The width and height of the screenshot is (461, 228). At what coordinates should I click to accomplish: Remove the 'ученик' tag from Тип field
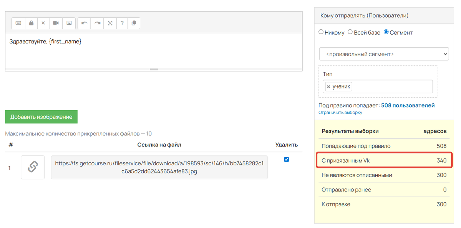pyautogui.click(x=328, y=87)
